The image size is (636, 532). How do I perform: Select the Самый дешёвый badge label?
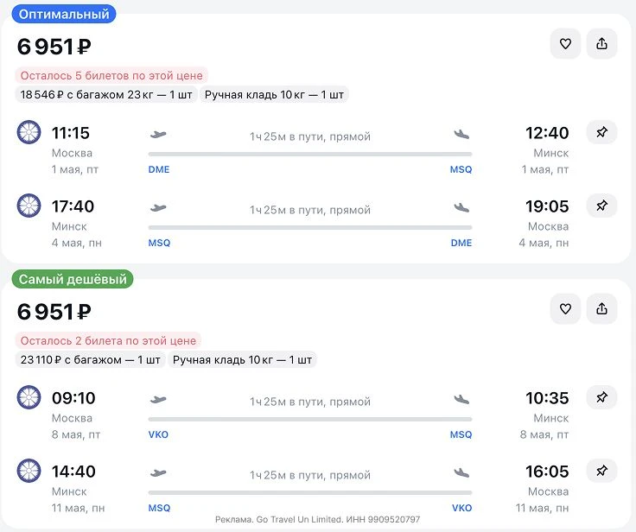click(x=73, y=279)
